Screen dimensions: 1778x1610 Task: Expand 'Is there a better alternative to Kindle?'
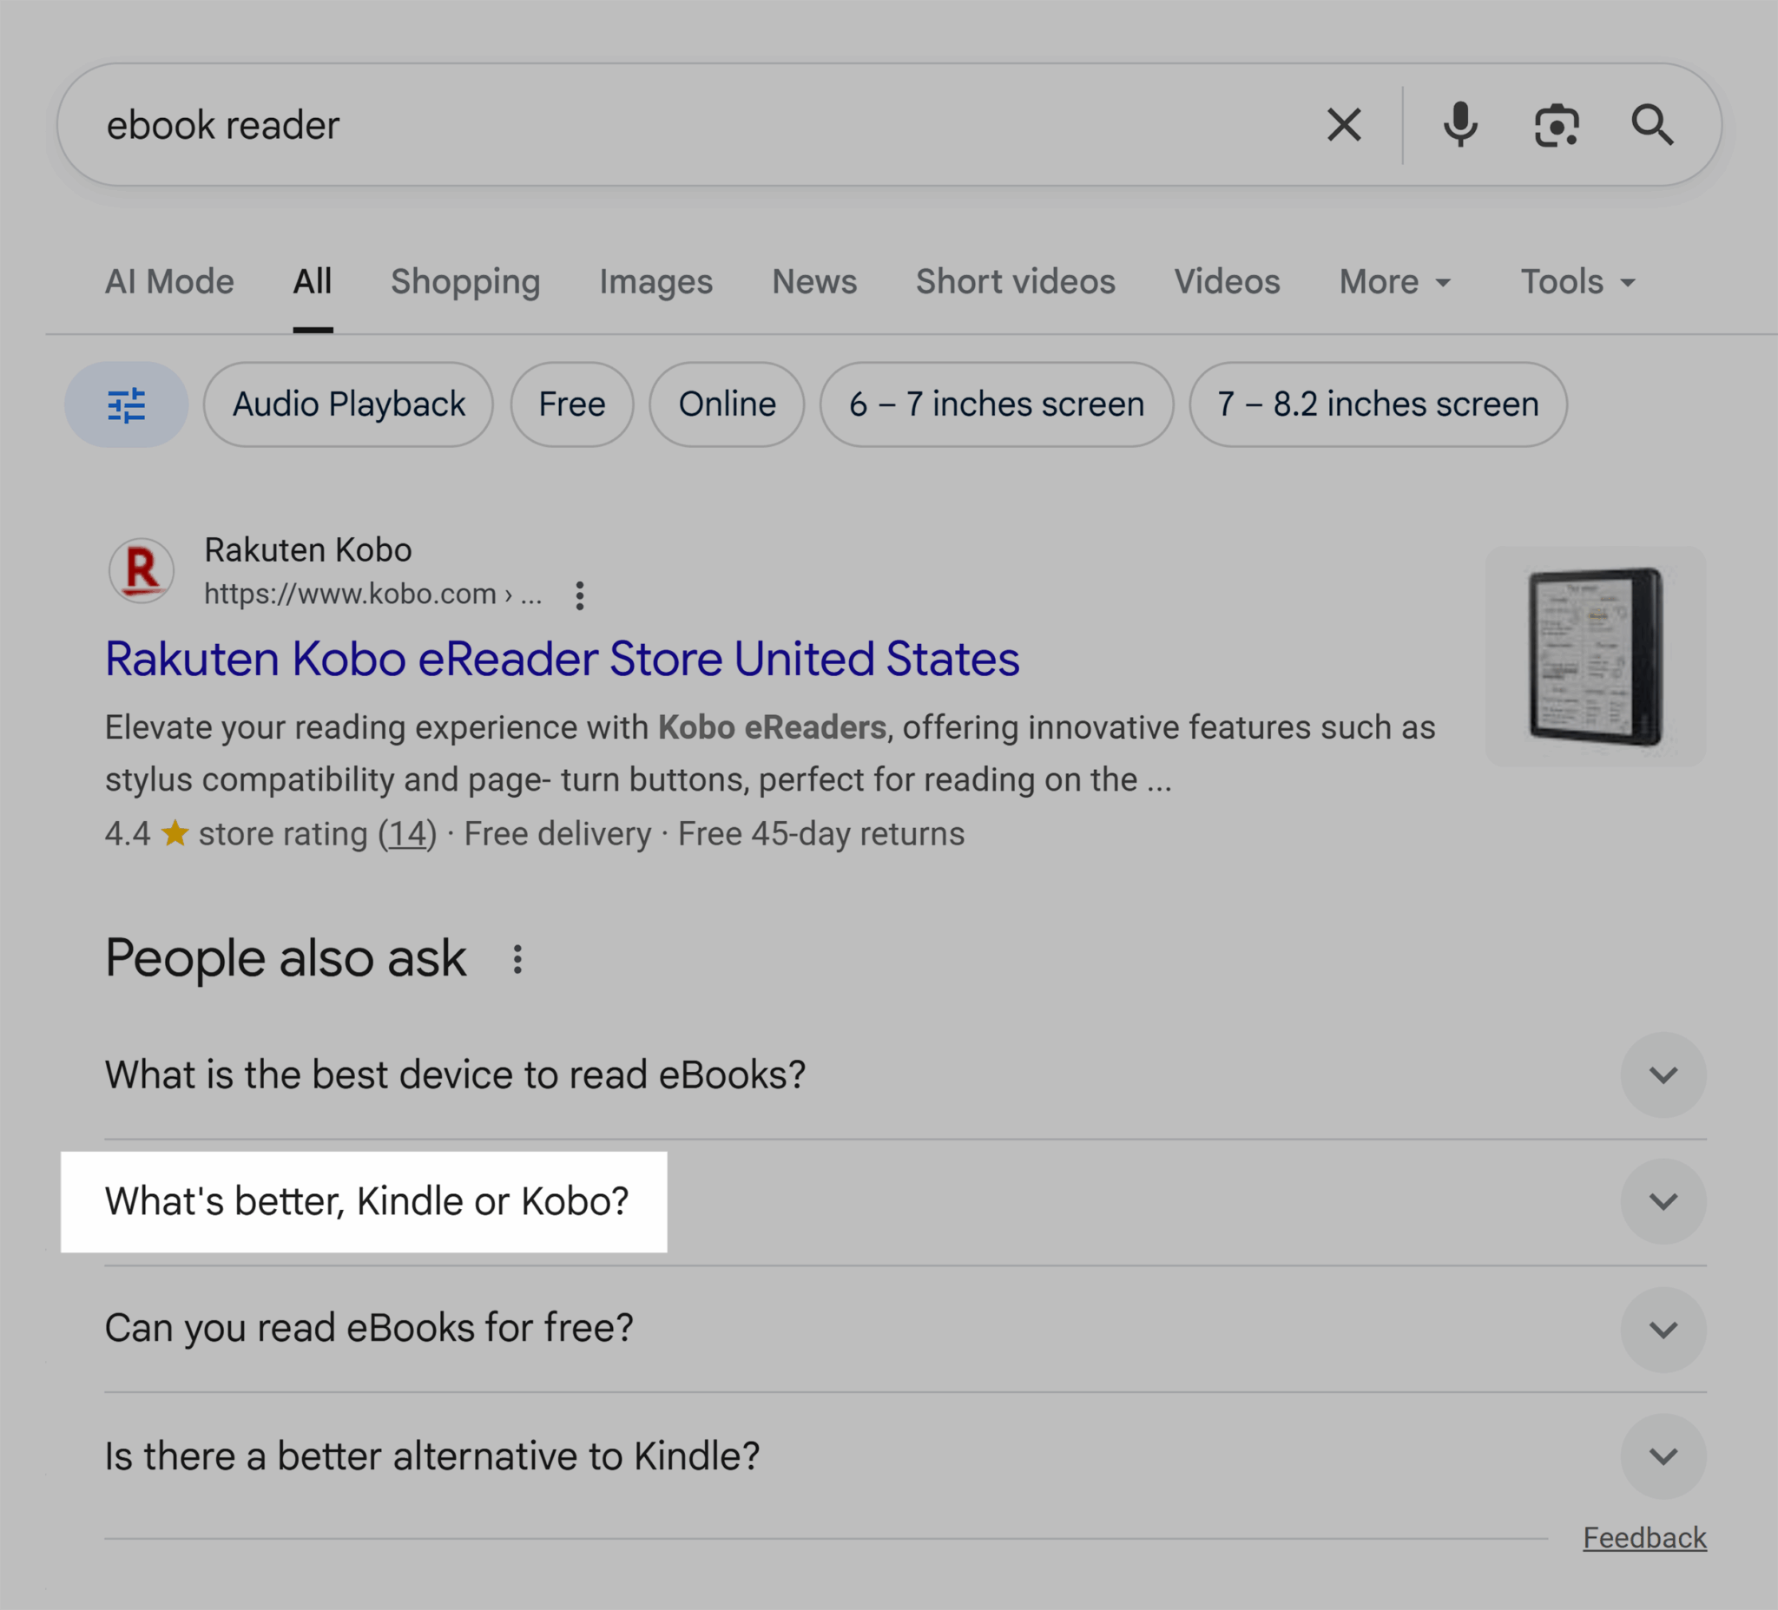click(905, 1456)
